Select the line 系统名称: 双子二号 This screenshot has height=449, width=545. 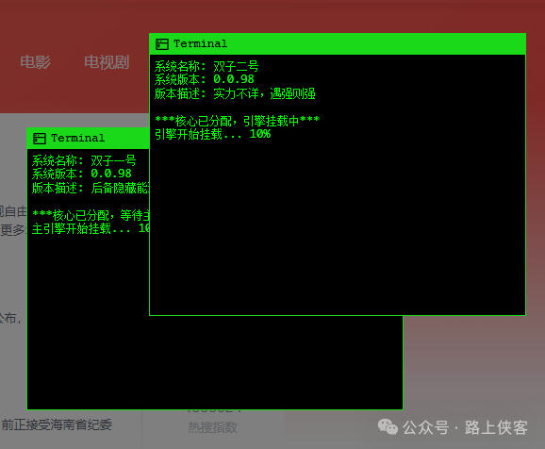tap(206, 66)
